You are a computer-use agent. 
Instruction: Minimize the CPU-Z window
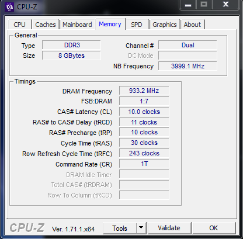pos(188,5)
